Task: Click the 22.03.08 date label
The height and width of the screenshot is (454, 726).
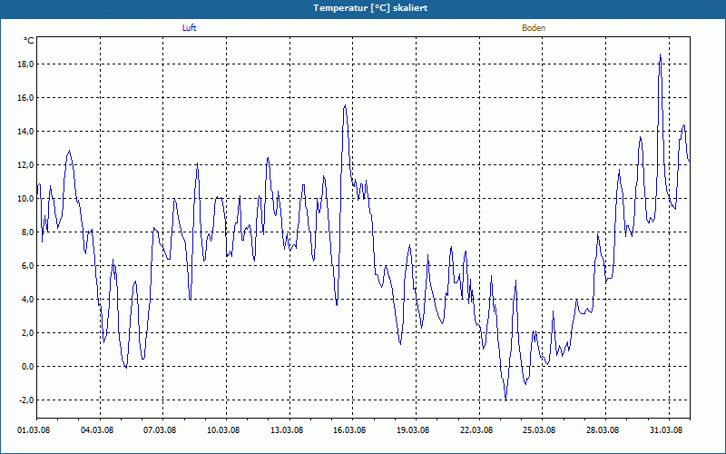Action: pyautogui.click(x=476, y=430)
